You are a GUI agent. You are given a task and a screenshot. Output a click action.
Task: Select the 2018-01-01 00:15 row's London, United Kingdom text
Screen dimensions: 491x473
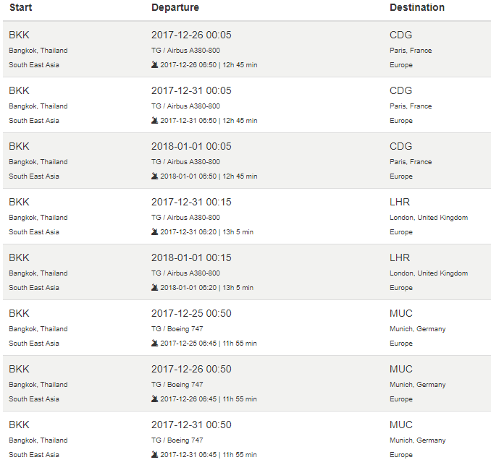point(429,273)
